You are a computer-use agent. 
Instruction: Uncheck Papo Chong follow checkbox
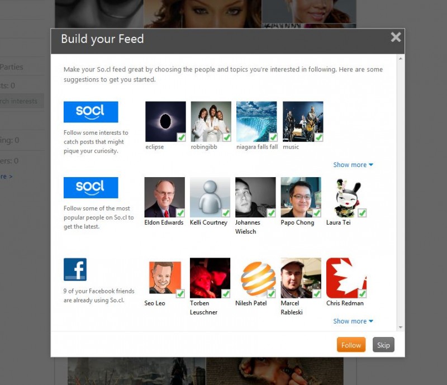click(x=317, y=213)
